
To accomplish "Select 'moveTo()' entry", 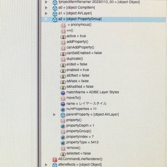I will coord(73,98).
